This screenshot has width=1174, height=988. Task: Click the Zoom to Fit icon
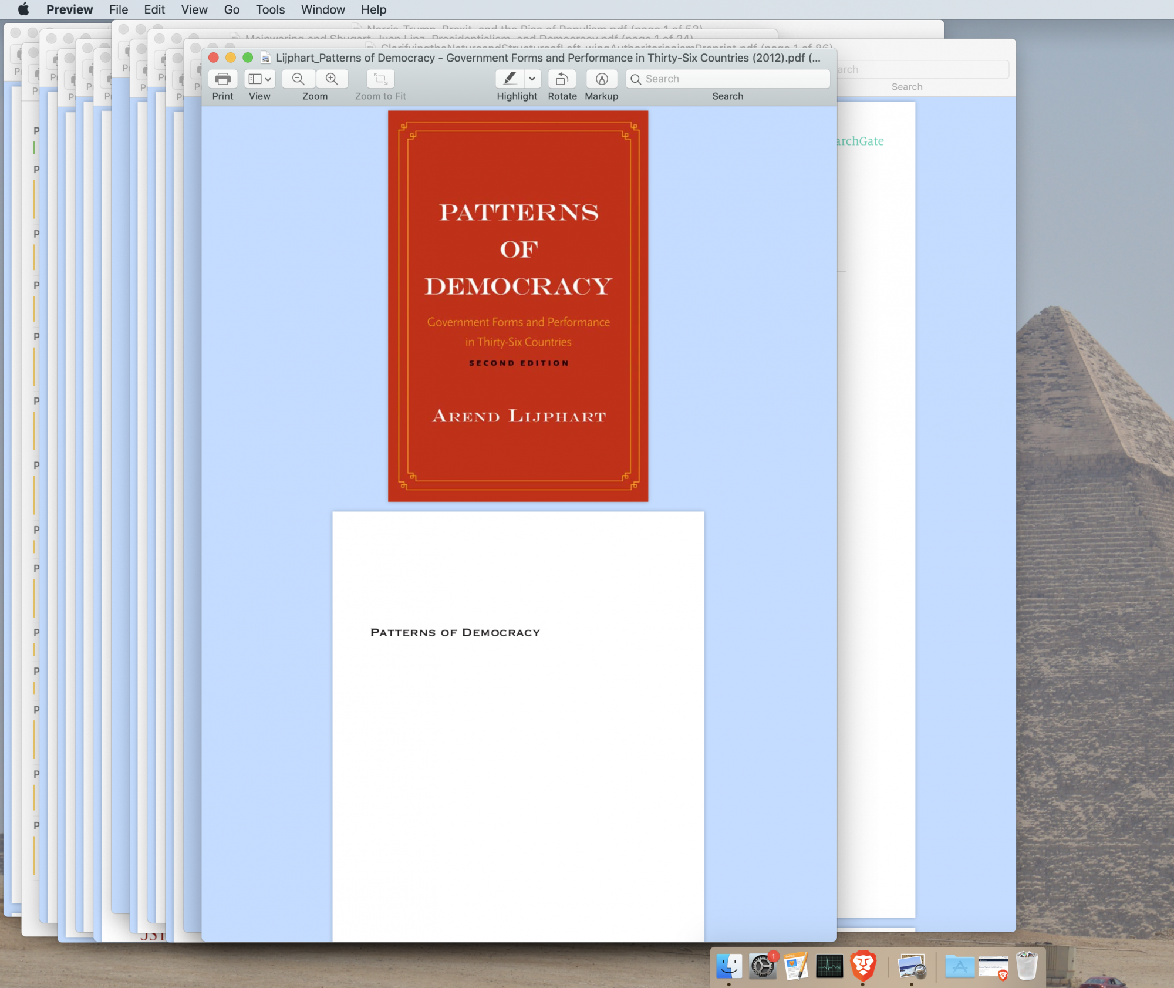(x=380, y=79)
